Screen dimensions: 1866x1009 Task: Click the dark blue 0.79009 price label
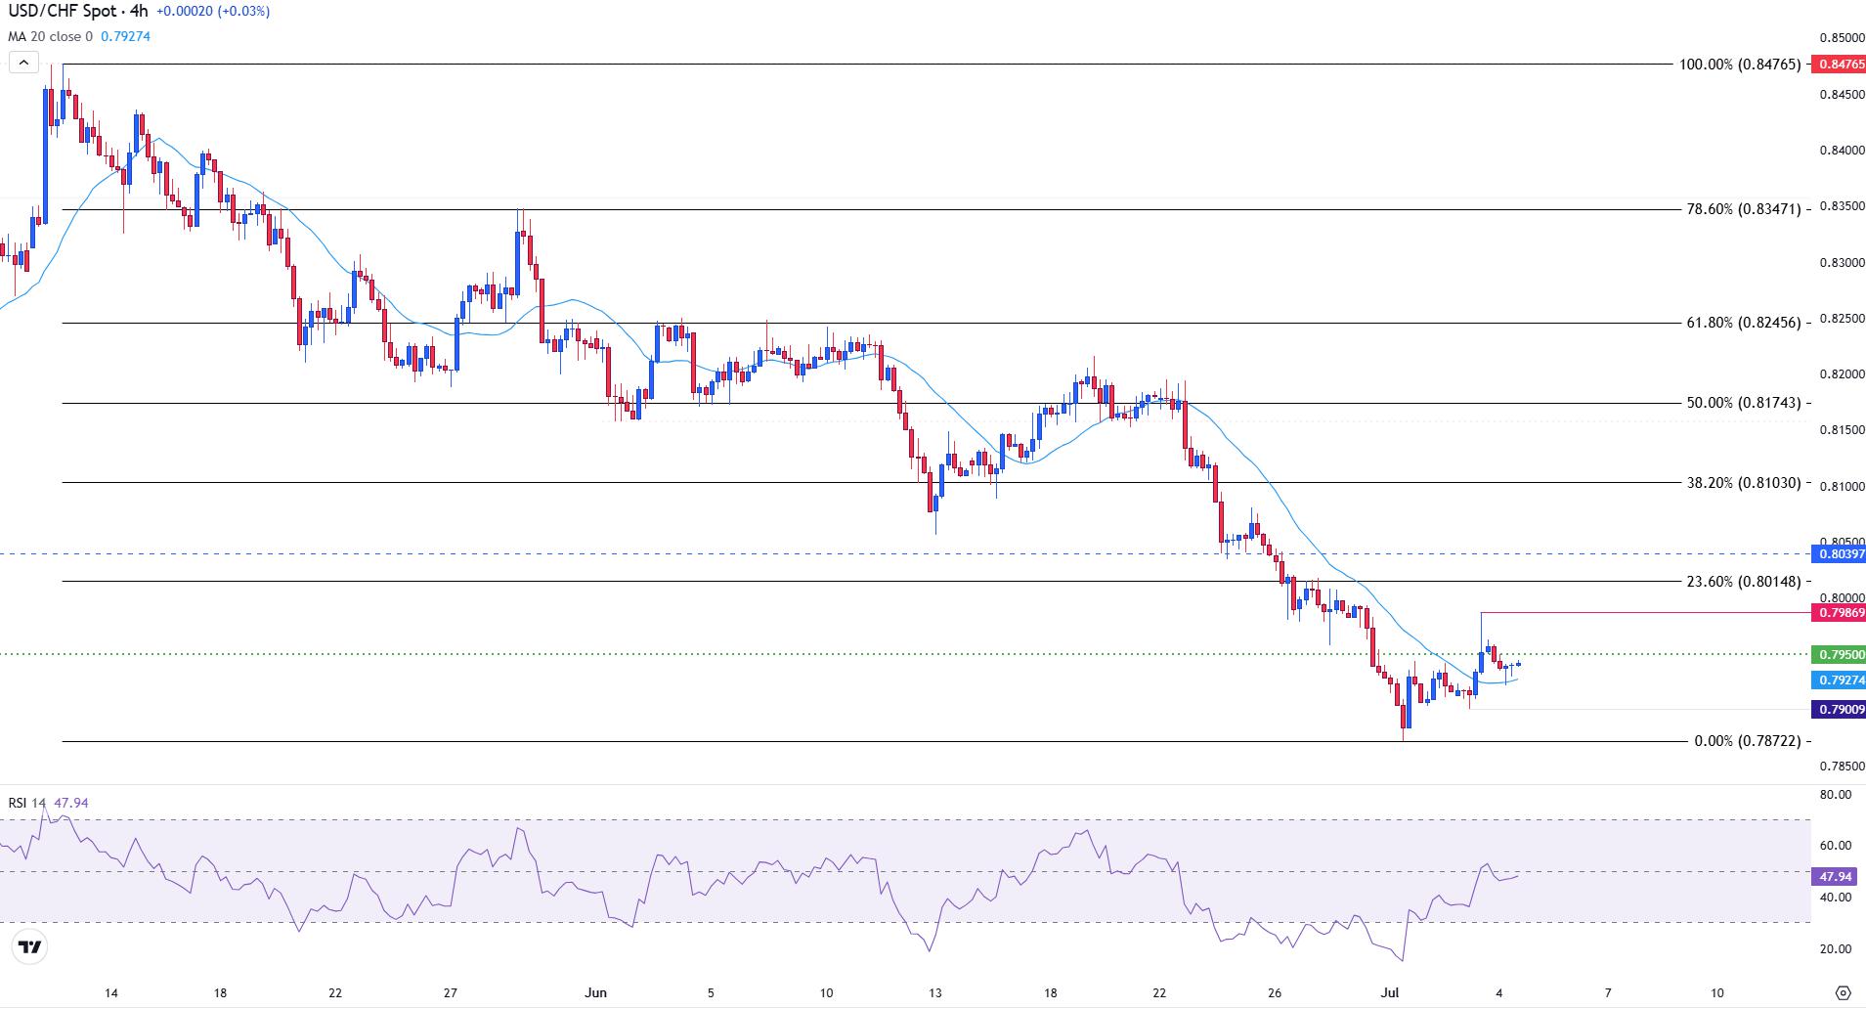[x=1838, y=709]
